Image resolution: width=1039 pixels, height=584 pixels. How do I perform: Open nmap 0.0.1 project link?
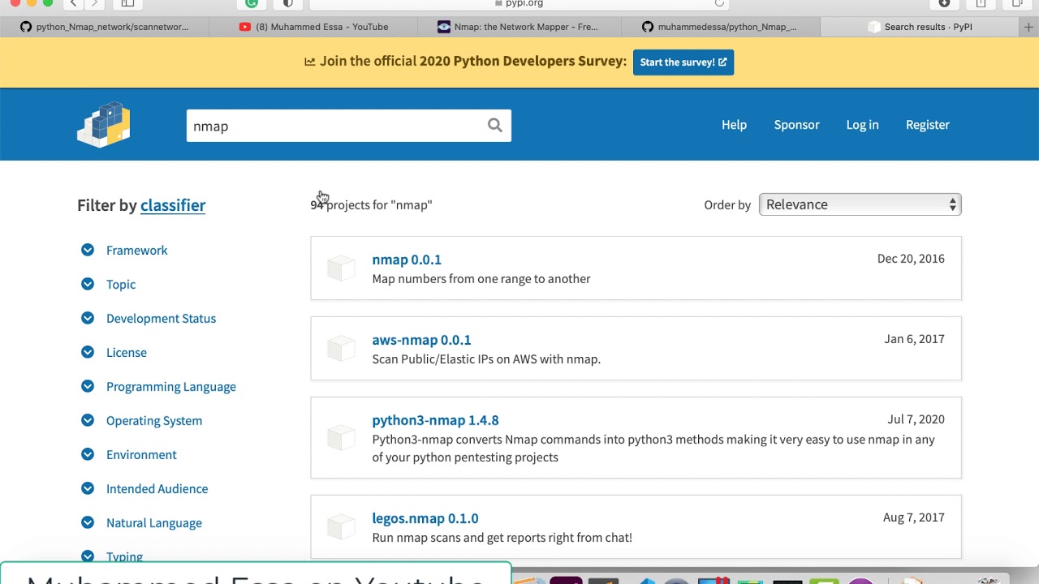pos(407,260)
